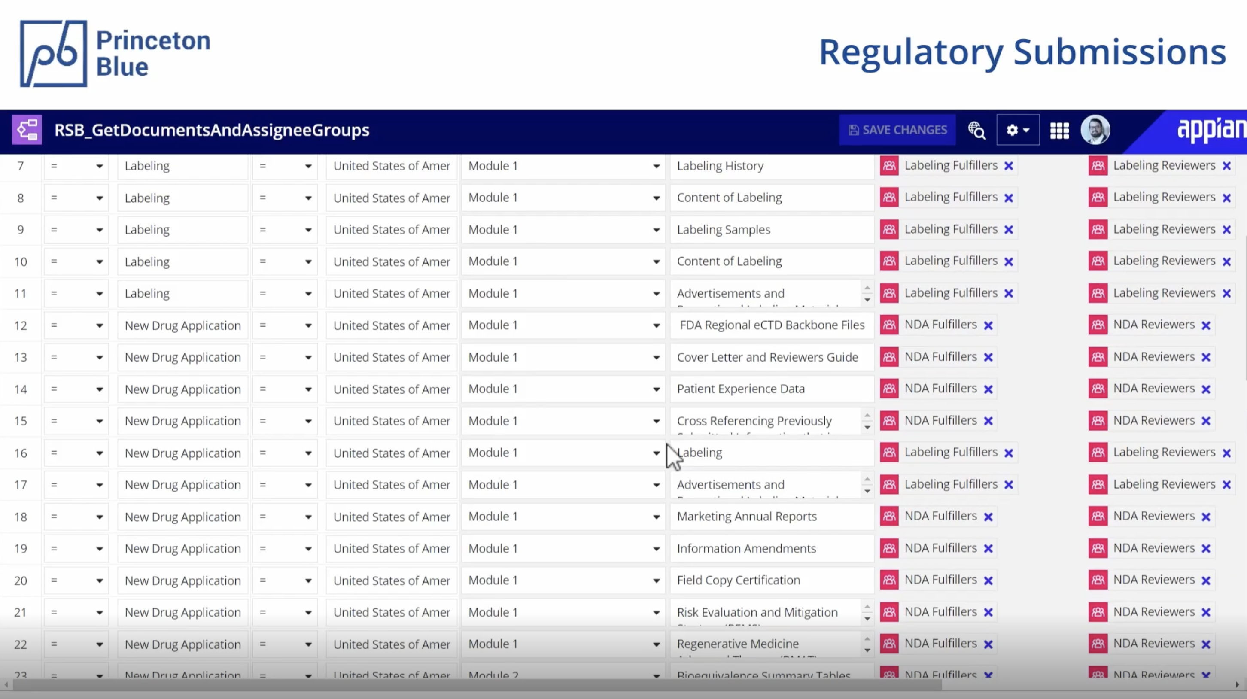Click New Drug Application field in row 19
The width and height of the screenshot is (1247, 699).
pos(182,548)
